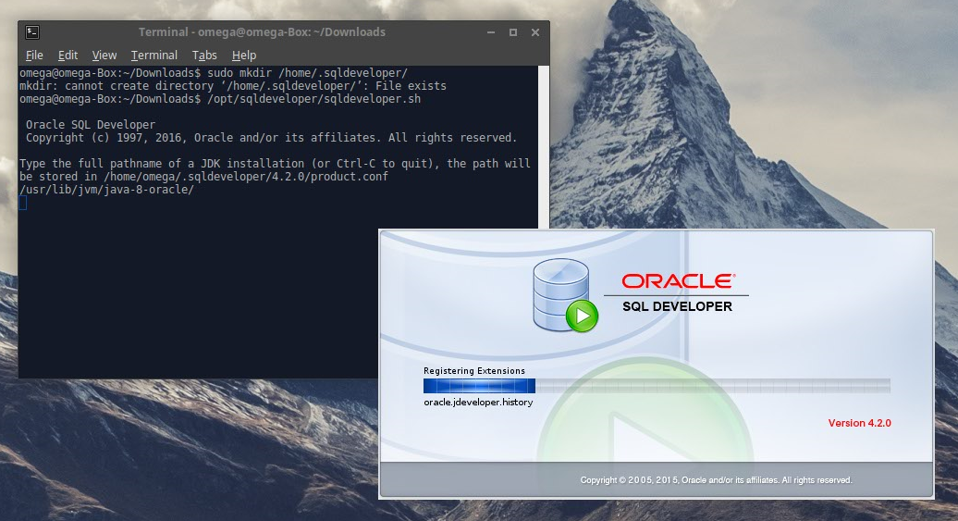Click the red ORACLE logo text
Screen dimensions: 958x521
[678, 280]
